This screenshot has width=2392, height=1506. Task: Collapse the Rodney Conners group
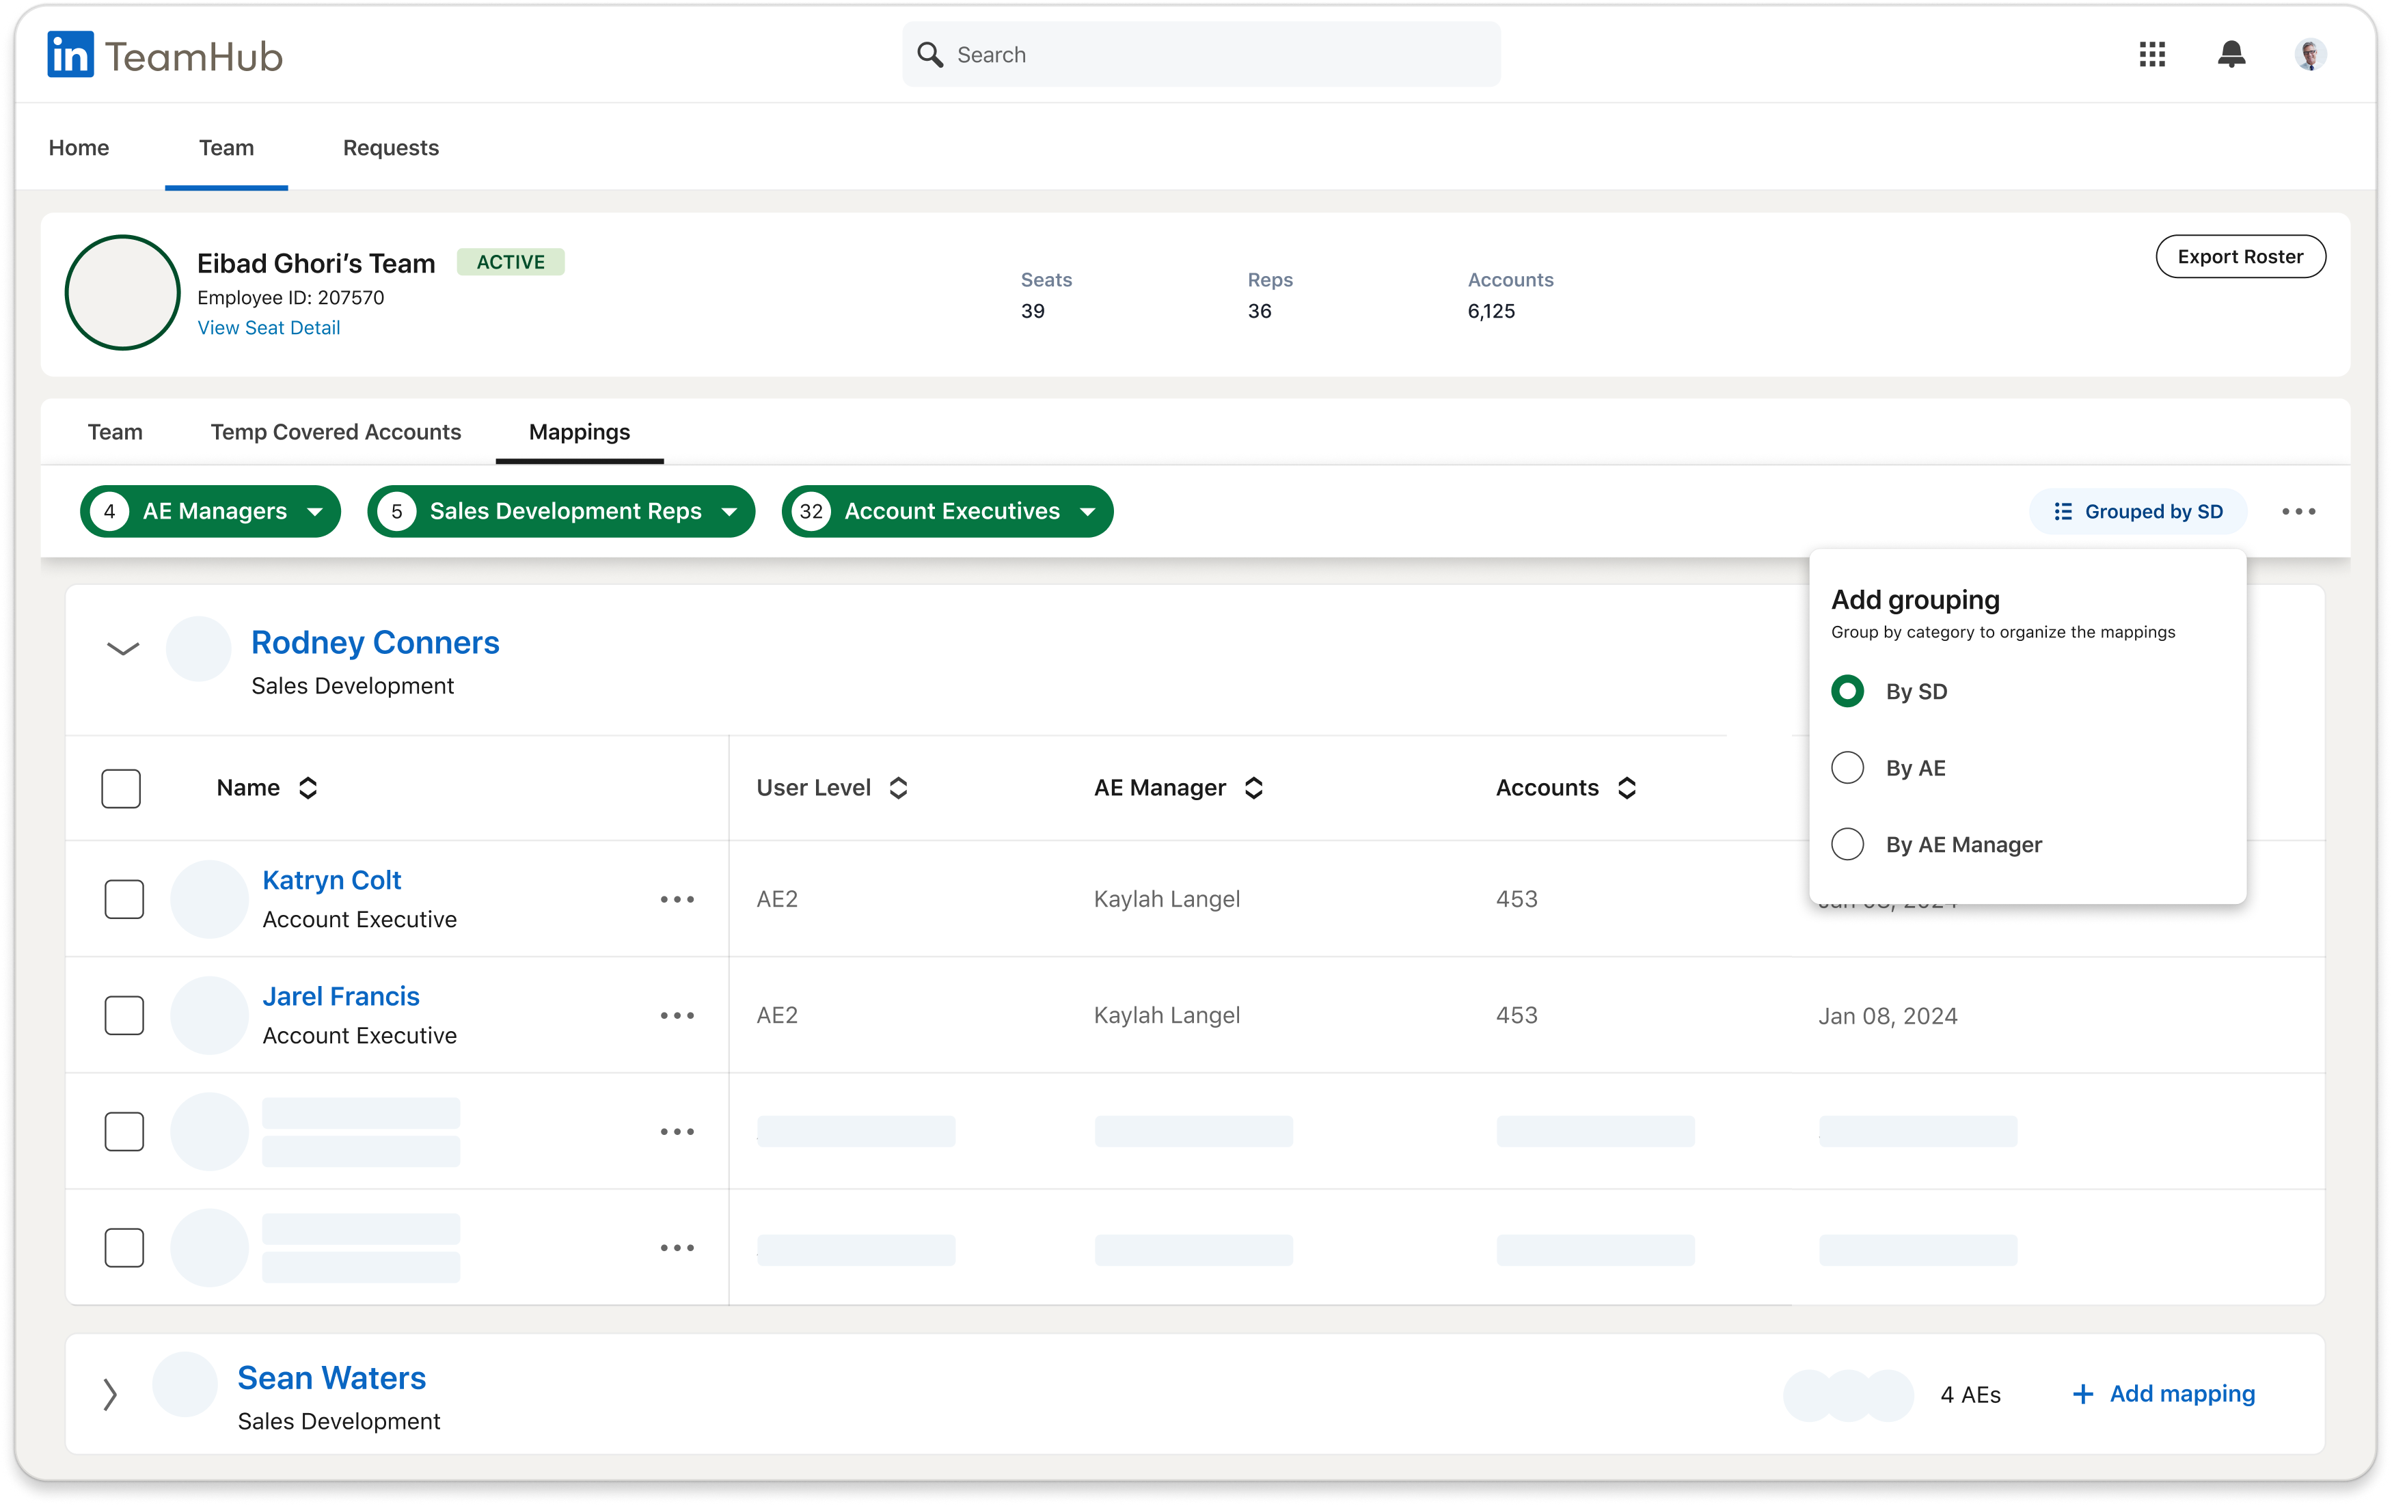[123, 650]
